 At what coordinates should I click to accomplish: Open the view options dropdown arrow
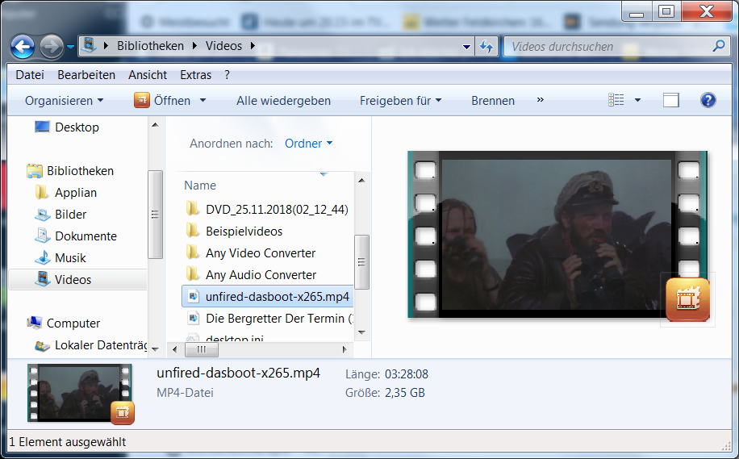[x=637, y=100]
